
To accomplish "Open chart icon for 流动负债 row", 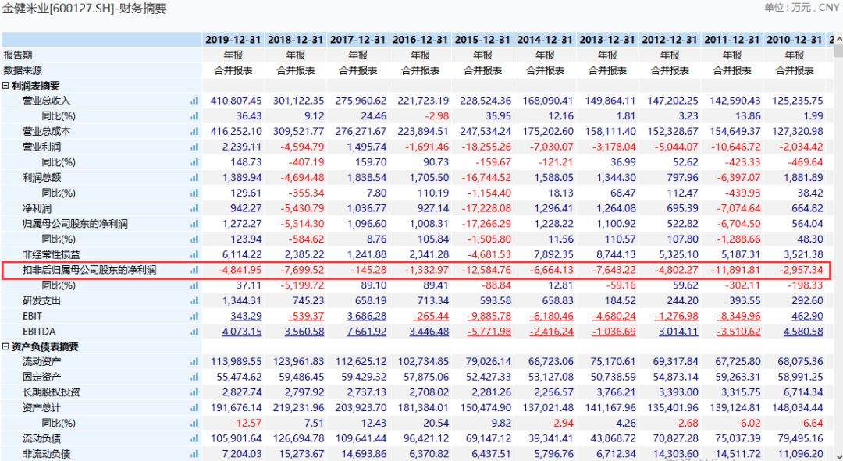I will click(194, 438).
